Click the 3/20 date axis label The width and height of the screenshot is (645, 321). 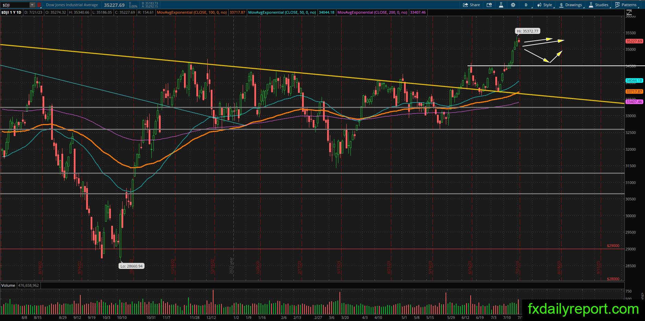tap(345, 318)
